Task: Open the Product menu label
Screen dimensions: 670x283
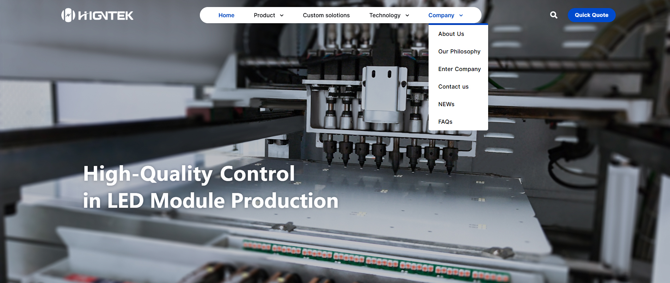Action: pyautogui.click(x=264, y=15)
